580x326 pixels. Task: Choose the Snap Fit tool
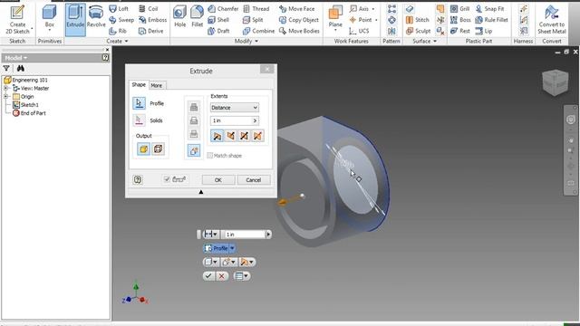489,8
